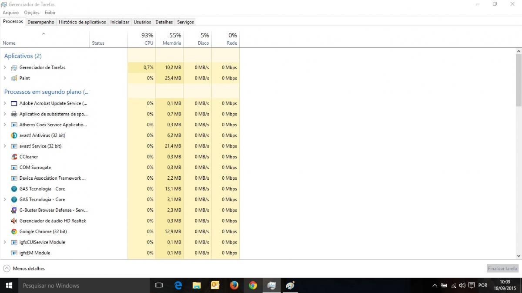Expand the Paint app row
Screen dimensions: 522x293
pos(5,78)
